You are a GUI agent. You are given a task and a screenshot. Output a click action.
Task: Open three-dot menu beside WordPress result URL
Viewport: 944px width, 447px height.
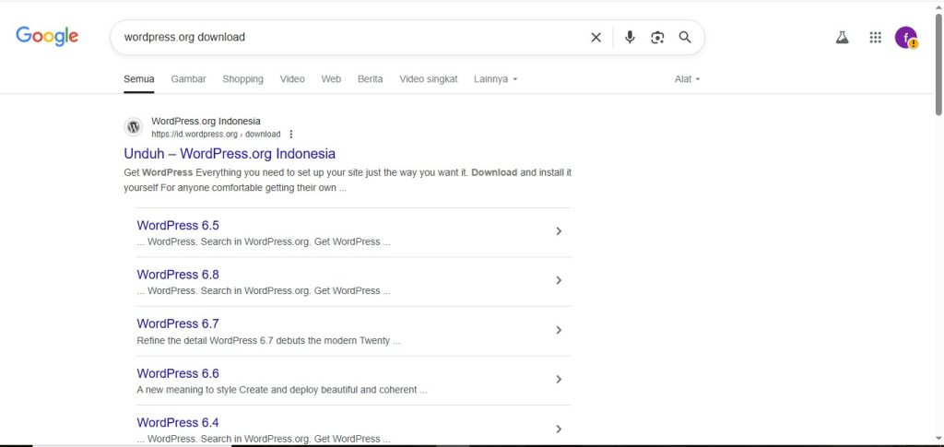point(291,135)
